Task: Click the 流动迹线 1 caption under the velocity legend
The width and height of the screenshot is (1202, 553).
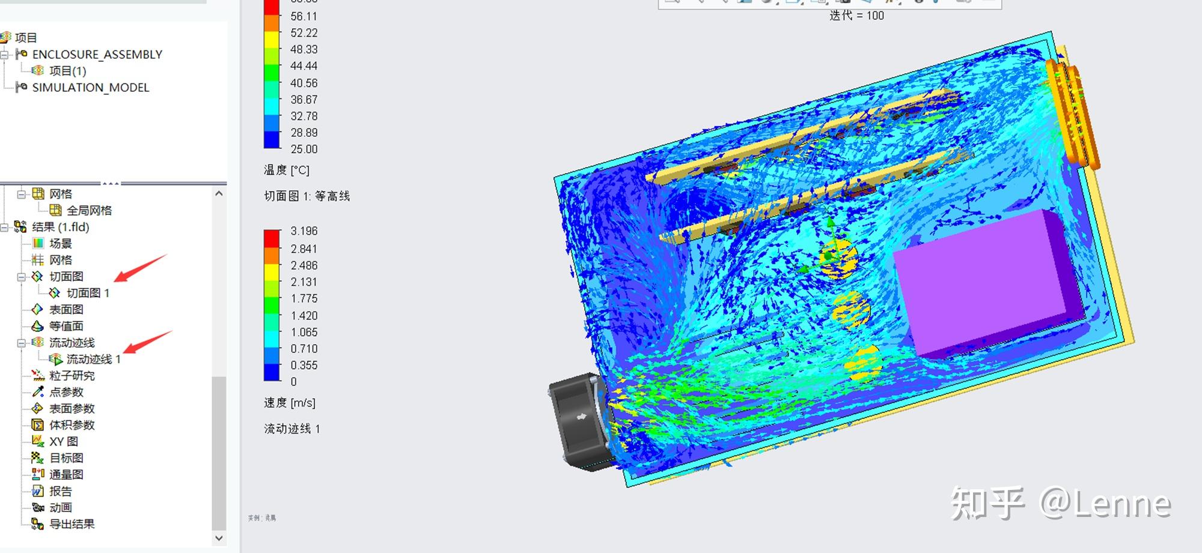Action: click(x=291, y=429)
